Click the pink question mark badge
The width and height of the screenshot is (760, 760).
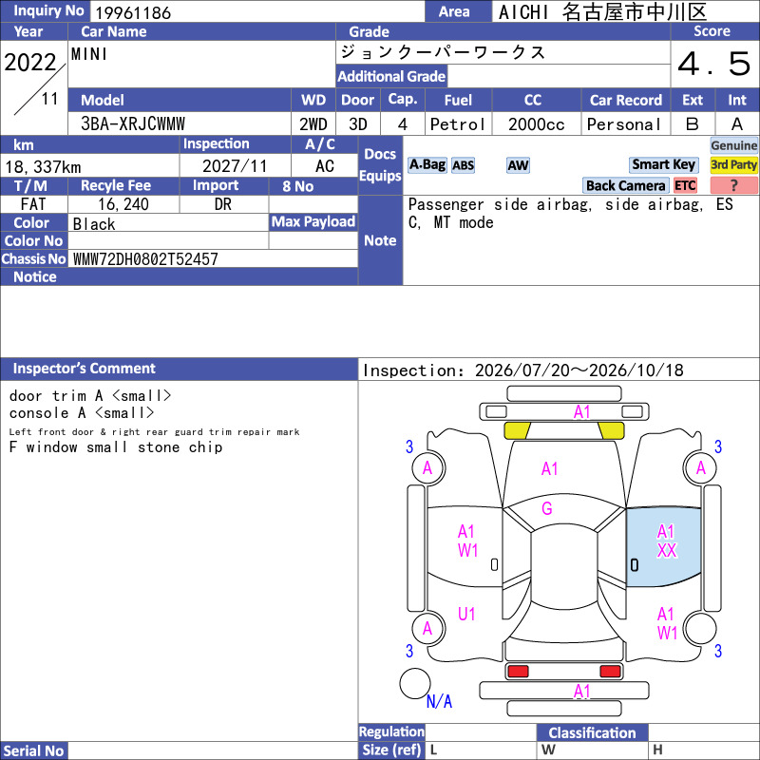(733, 185)
